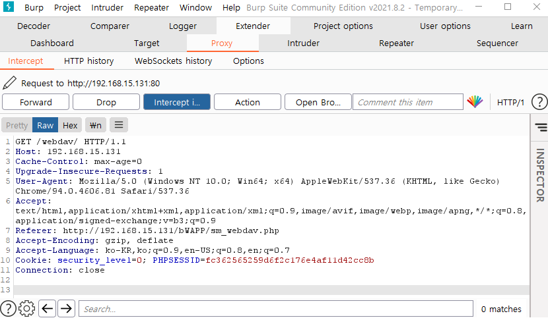The width and height of the screenshot is (548, 320).
Task: Click the PHPSESSID cookie value
Action: [290, 260]
